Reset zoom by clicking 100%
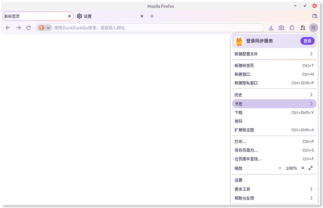The image size is (323, 208). pos(291,168)
